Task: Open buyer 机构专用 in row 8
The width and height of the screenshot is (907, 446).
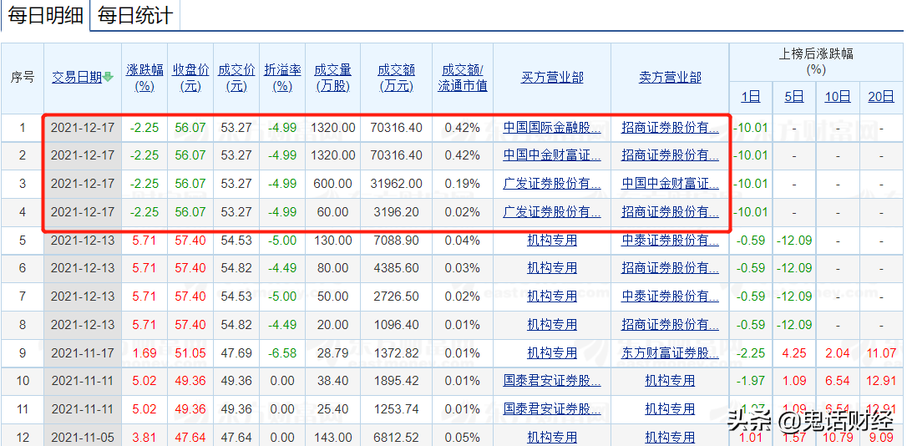Action: (x=552, y=325)
